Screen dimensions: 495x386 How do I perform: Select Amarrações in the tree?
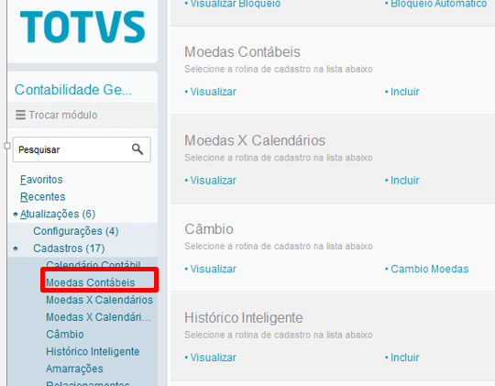coord(74,369)
